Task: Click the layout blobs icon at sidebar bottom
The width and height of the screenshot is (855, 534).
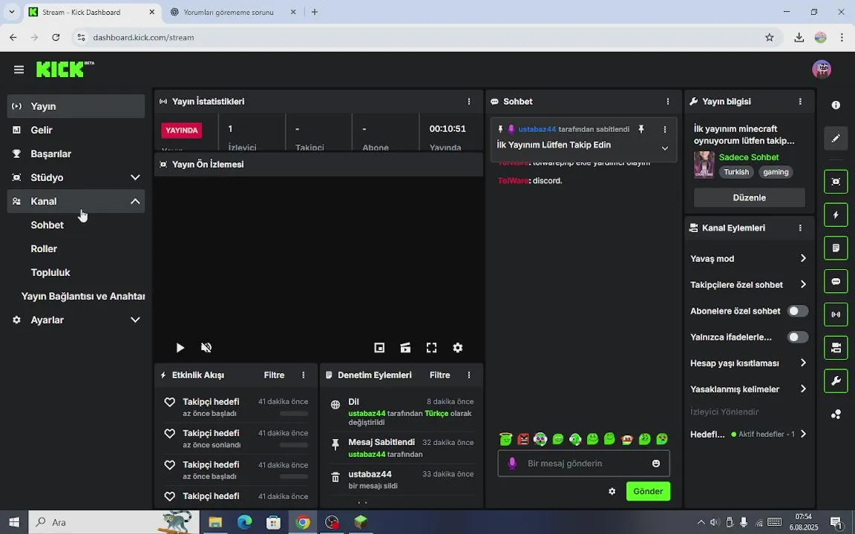Action: pyautogui.click(x=836, y=415)
